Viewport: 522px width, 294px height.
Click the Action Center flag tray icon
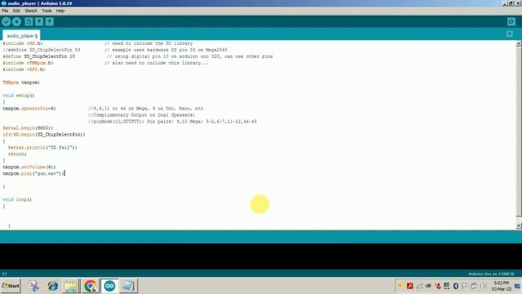pos(465,286)
